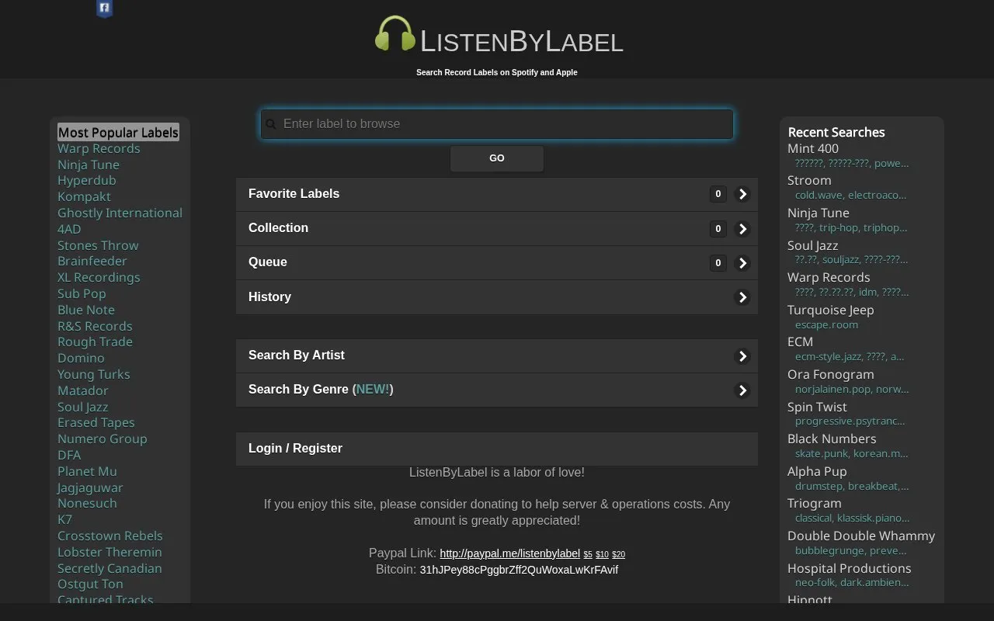
Task: Open the Blue Note label
Action: coord(85,310)
